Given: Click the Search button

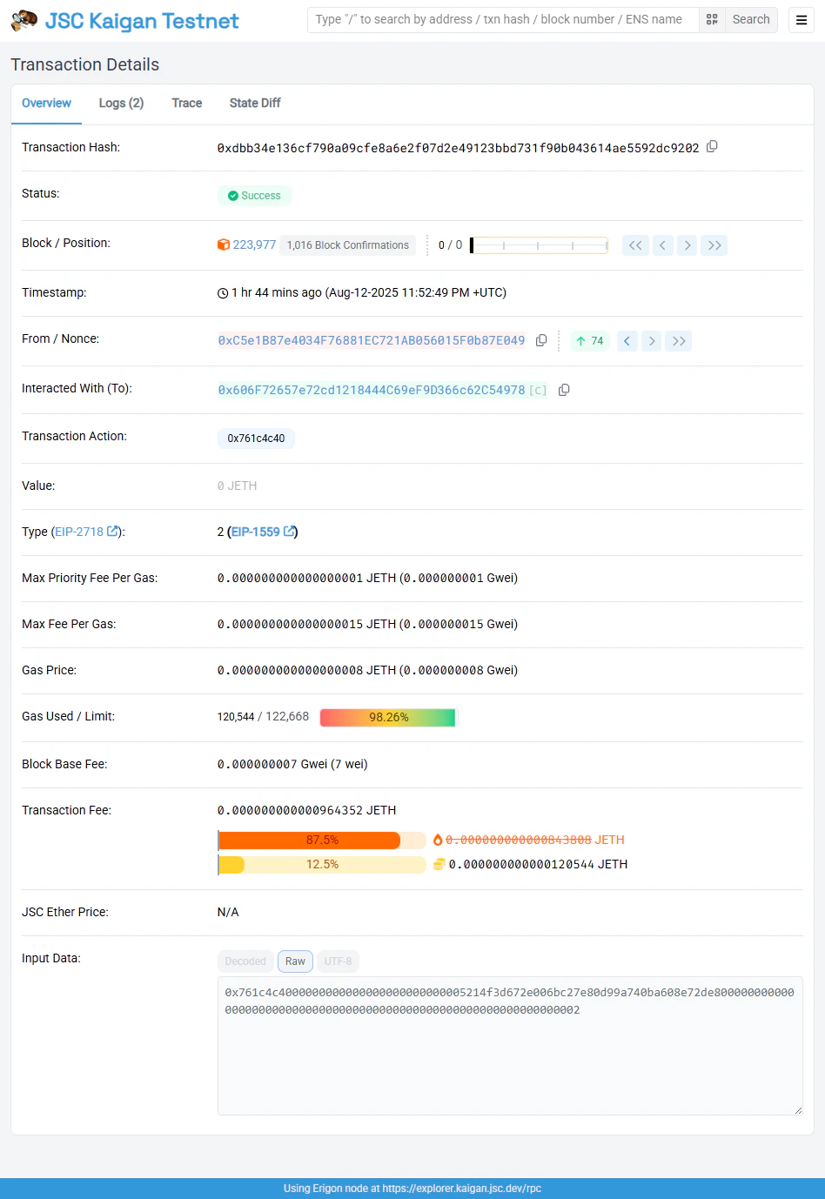Looking at the screenshot, I should [751, 19].
